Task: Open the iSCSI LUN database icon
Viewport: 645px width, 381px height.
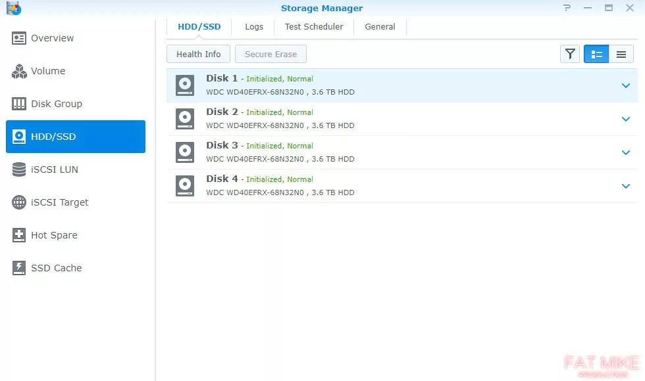Action: coord(19,169)
